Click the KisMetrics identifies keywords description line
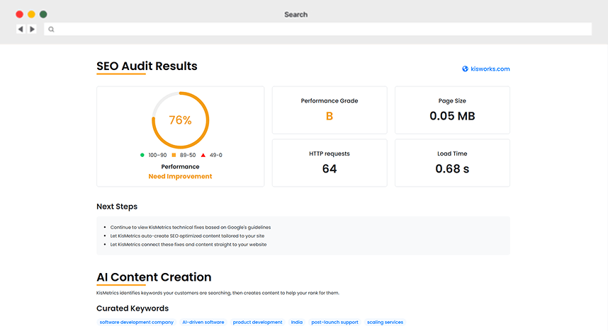Viewport: 608px width, 331px height. [x=218, y=293]
